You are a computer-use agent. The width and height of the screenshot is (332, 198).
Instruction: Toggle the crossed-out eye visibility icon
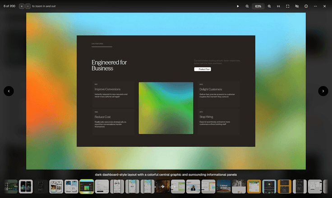click(297, 6)
